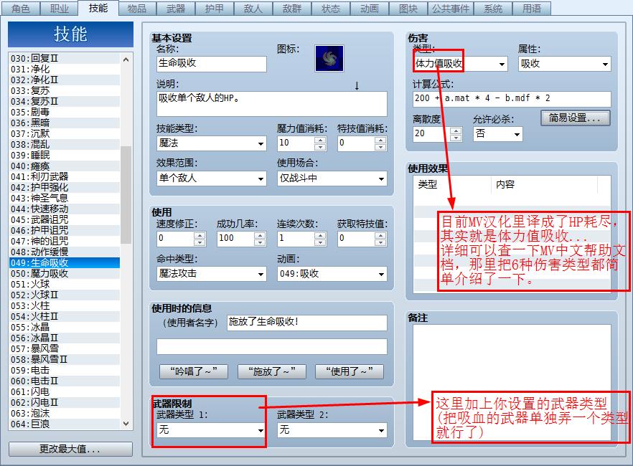Increase the 离散度 stepper value
This screenshot has width=633, height=466.
click(x=456, y=130)
